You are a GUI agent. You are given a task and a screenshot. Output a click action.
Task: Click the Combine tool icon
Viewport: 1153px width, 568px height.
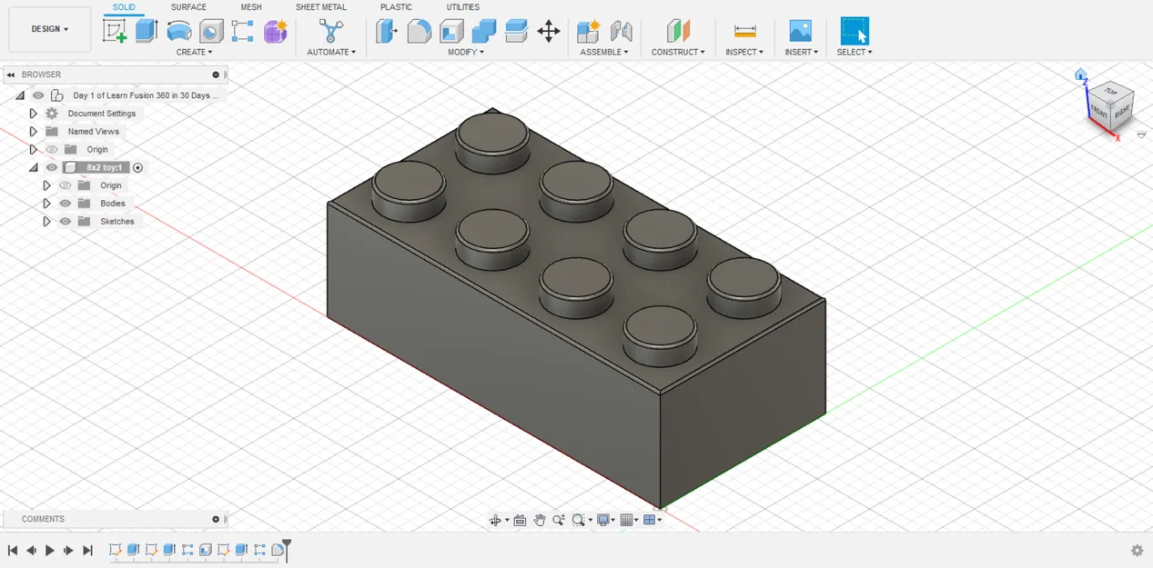[483, 30]
